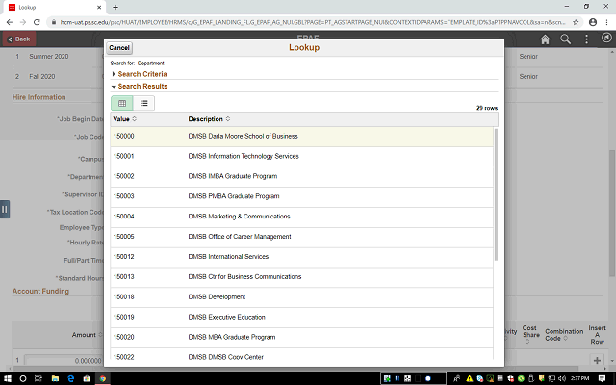This screenshot has width=616, height=385.
Task: Click value 150003 in results
Action: pos(123,196)
